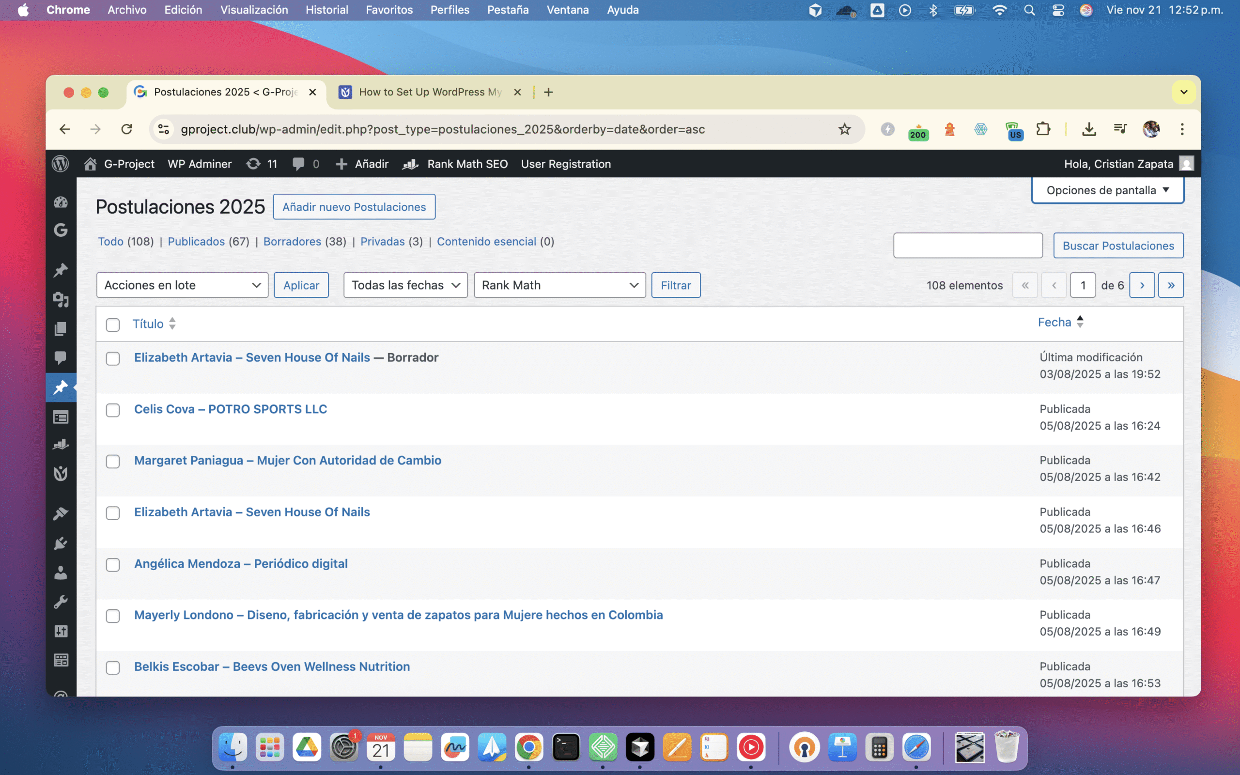Click the search postulaciones text field

pos(967,246)
